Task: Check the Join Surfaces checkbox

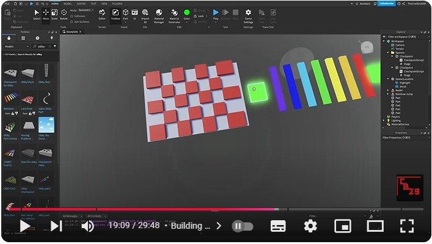Action: [x=71, y=21]
